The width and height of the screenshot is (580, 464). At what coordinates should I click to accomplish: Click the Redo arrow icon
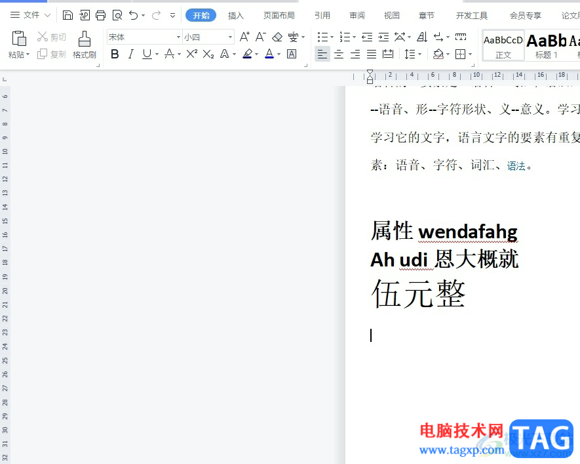tap(156, 15)
